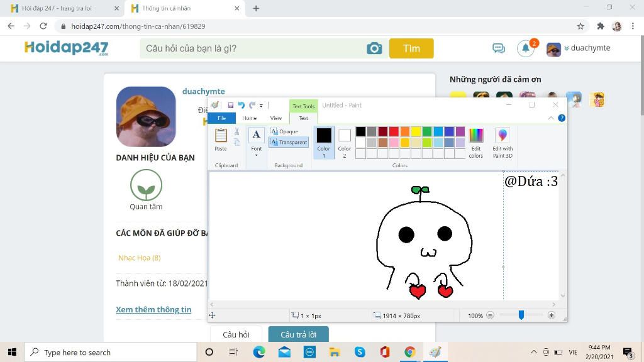Click the Paint zoom slider handle

(x=521, y=315)
